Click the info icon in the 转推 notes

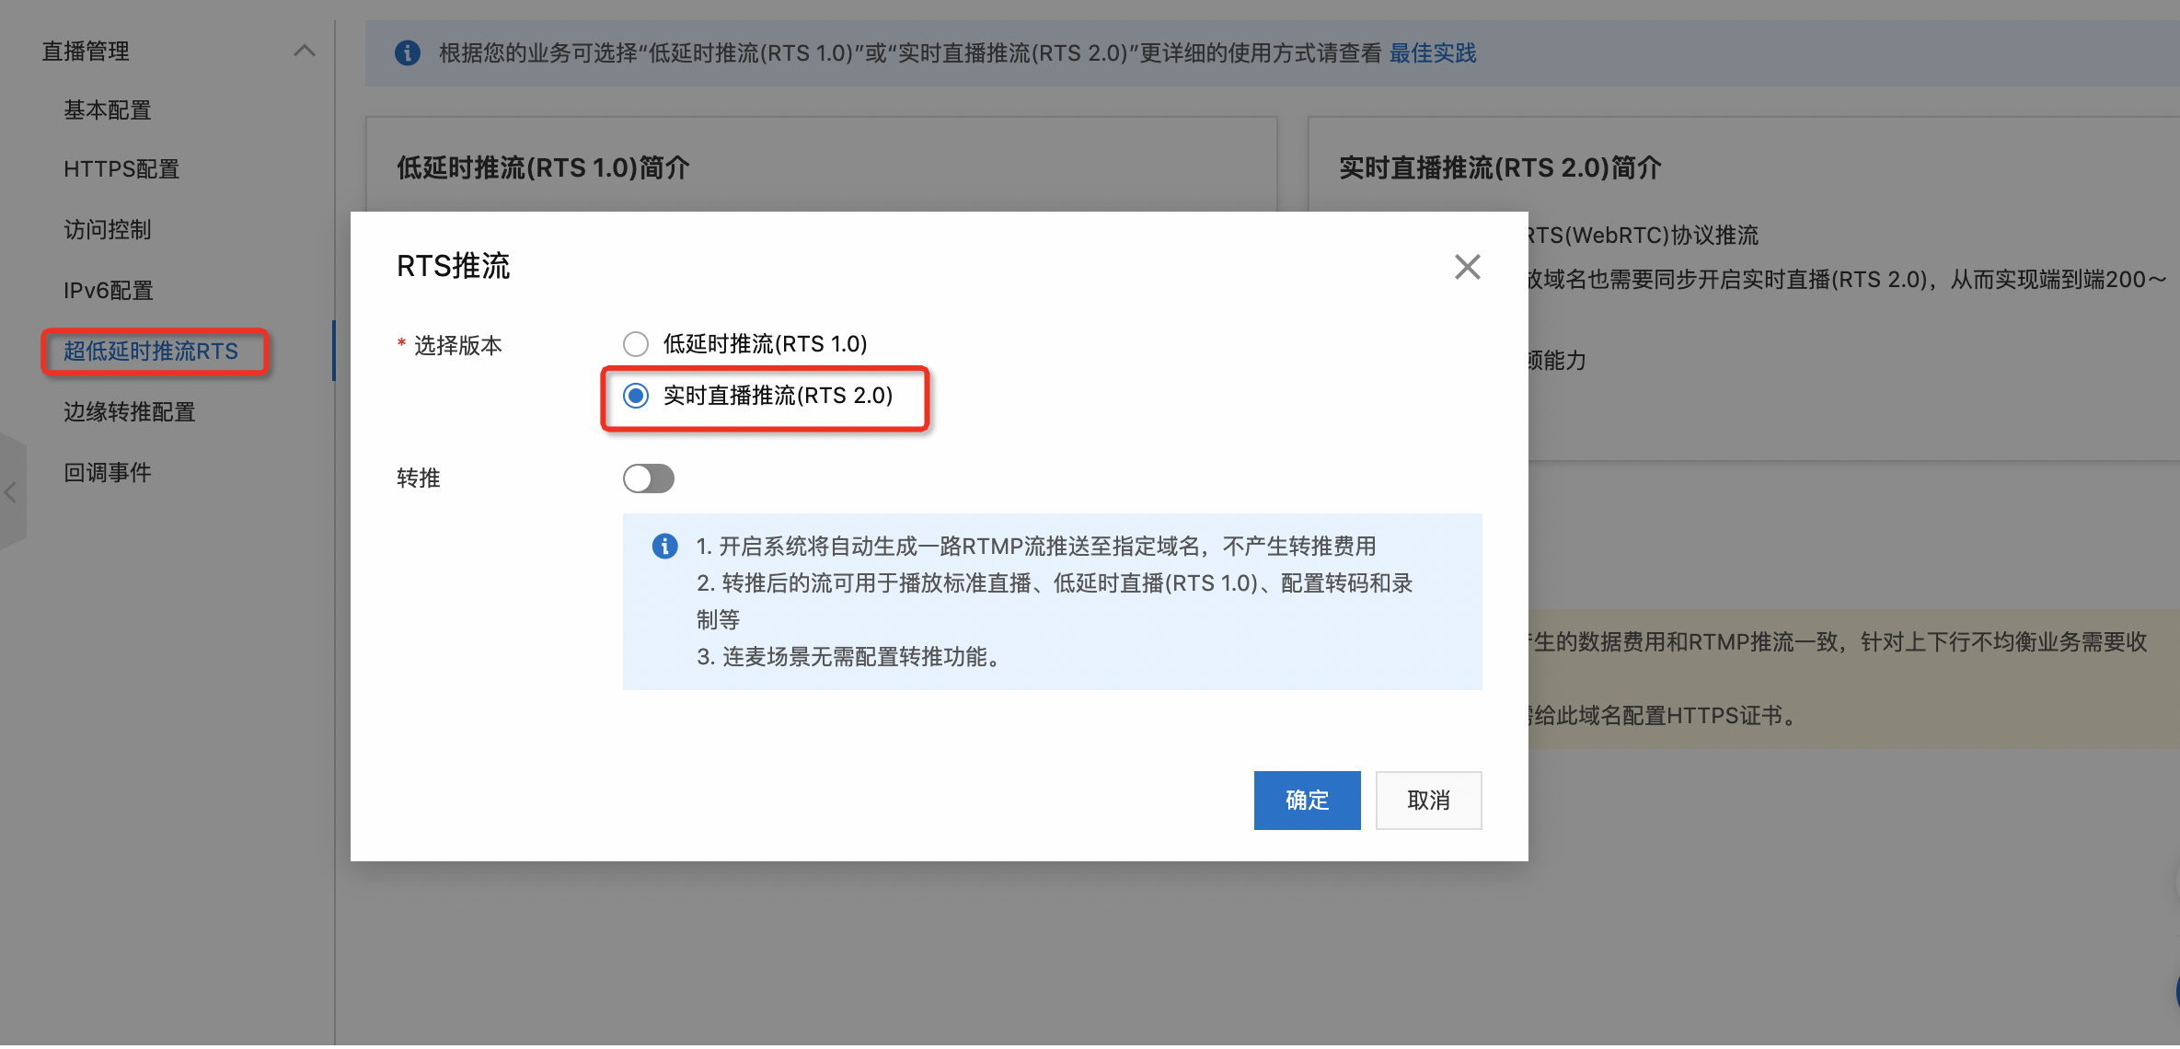(x=664, y=547)
